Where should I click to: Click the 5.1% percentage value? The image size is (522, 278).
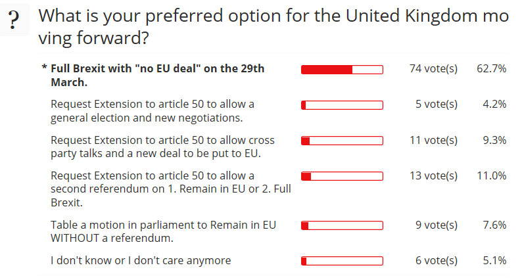point(494,260)
